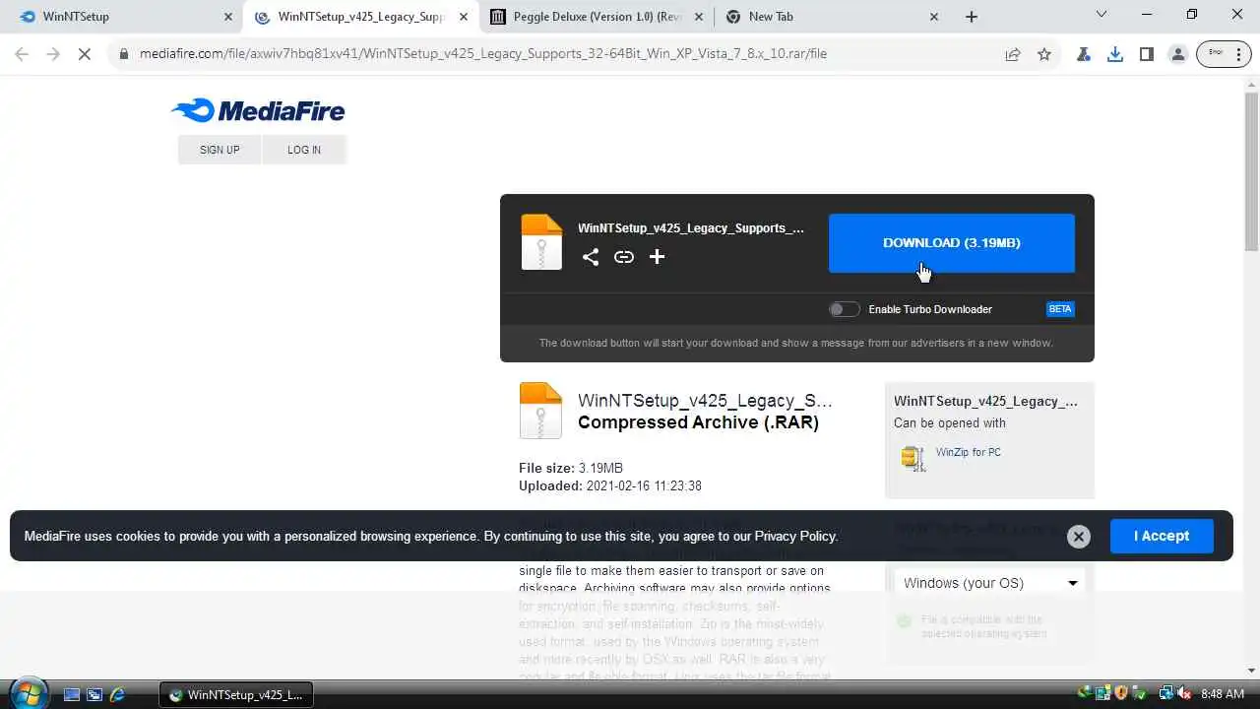Click the network tray icon

1166,694
